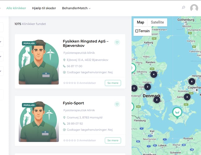Open the user profile avatar

pyautogui.click(x=194, y=8)
